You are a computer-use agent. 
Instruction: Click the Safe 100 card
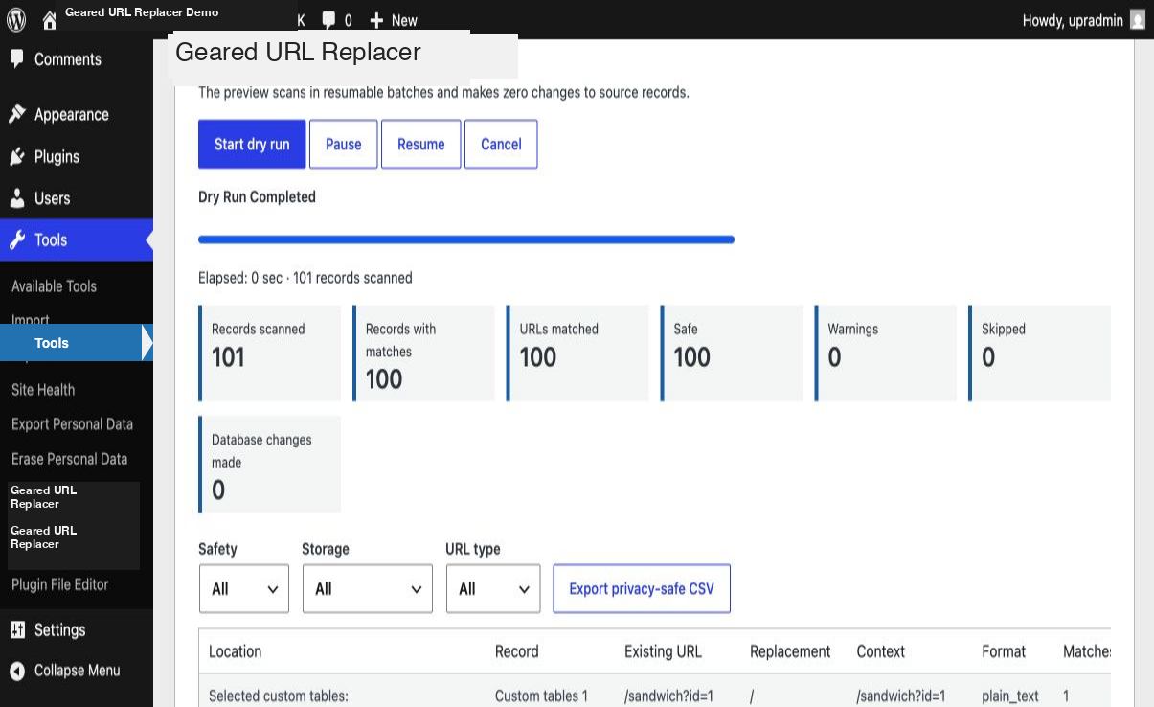click(x=732, y=353)
